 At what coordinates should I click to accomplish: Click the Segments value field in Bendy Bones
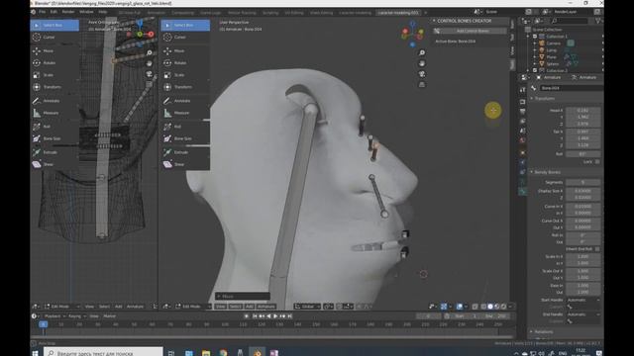tap(582, 182)
